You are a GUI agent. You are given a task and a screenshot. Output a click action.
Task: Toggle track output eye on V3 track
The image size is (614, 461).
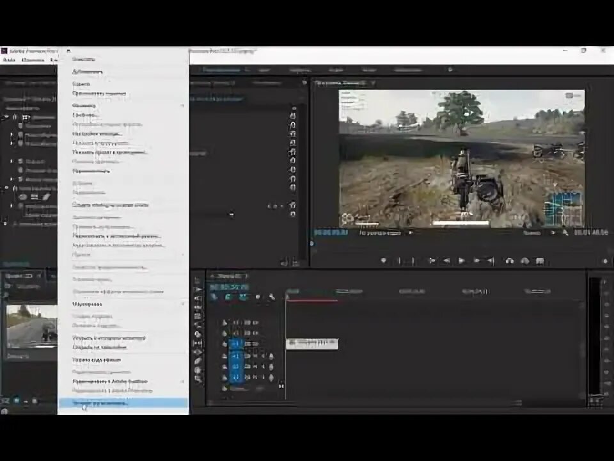pyautogui.click(x=255, y=322)
